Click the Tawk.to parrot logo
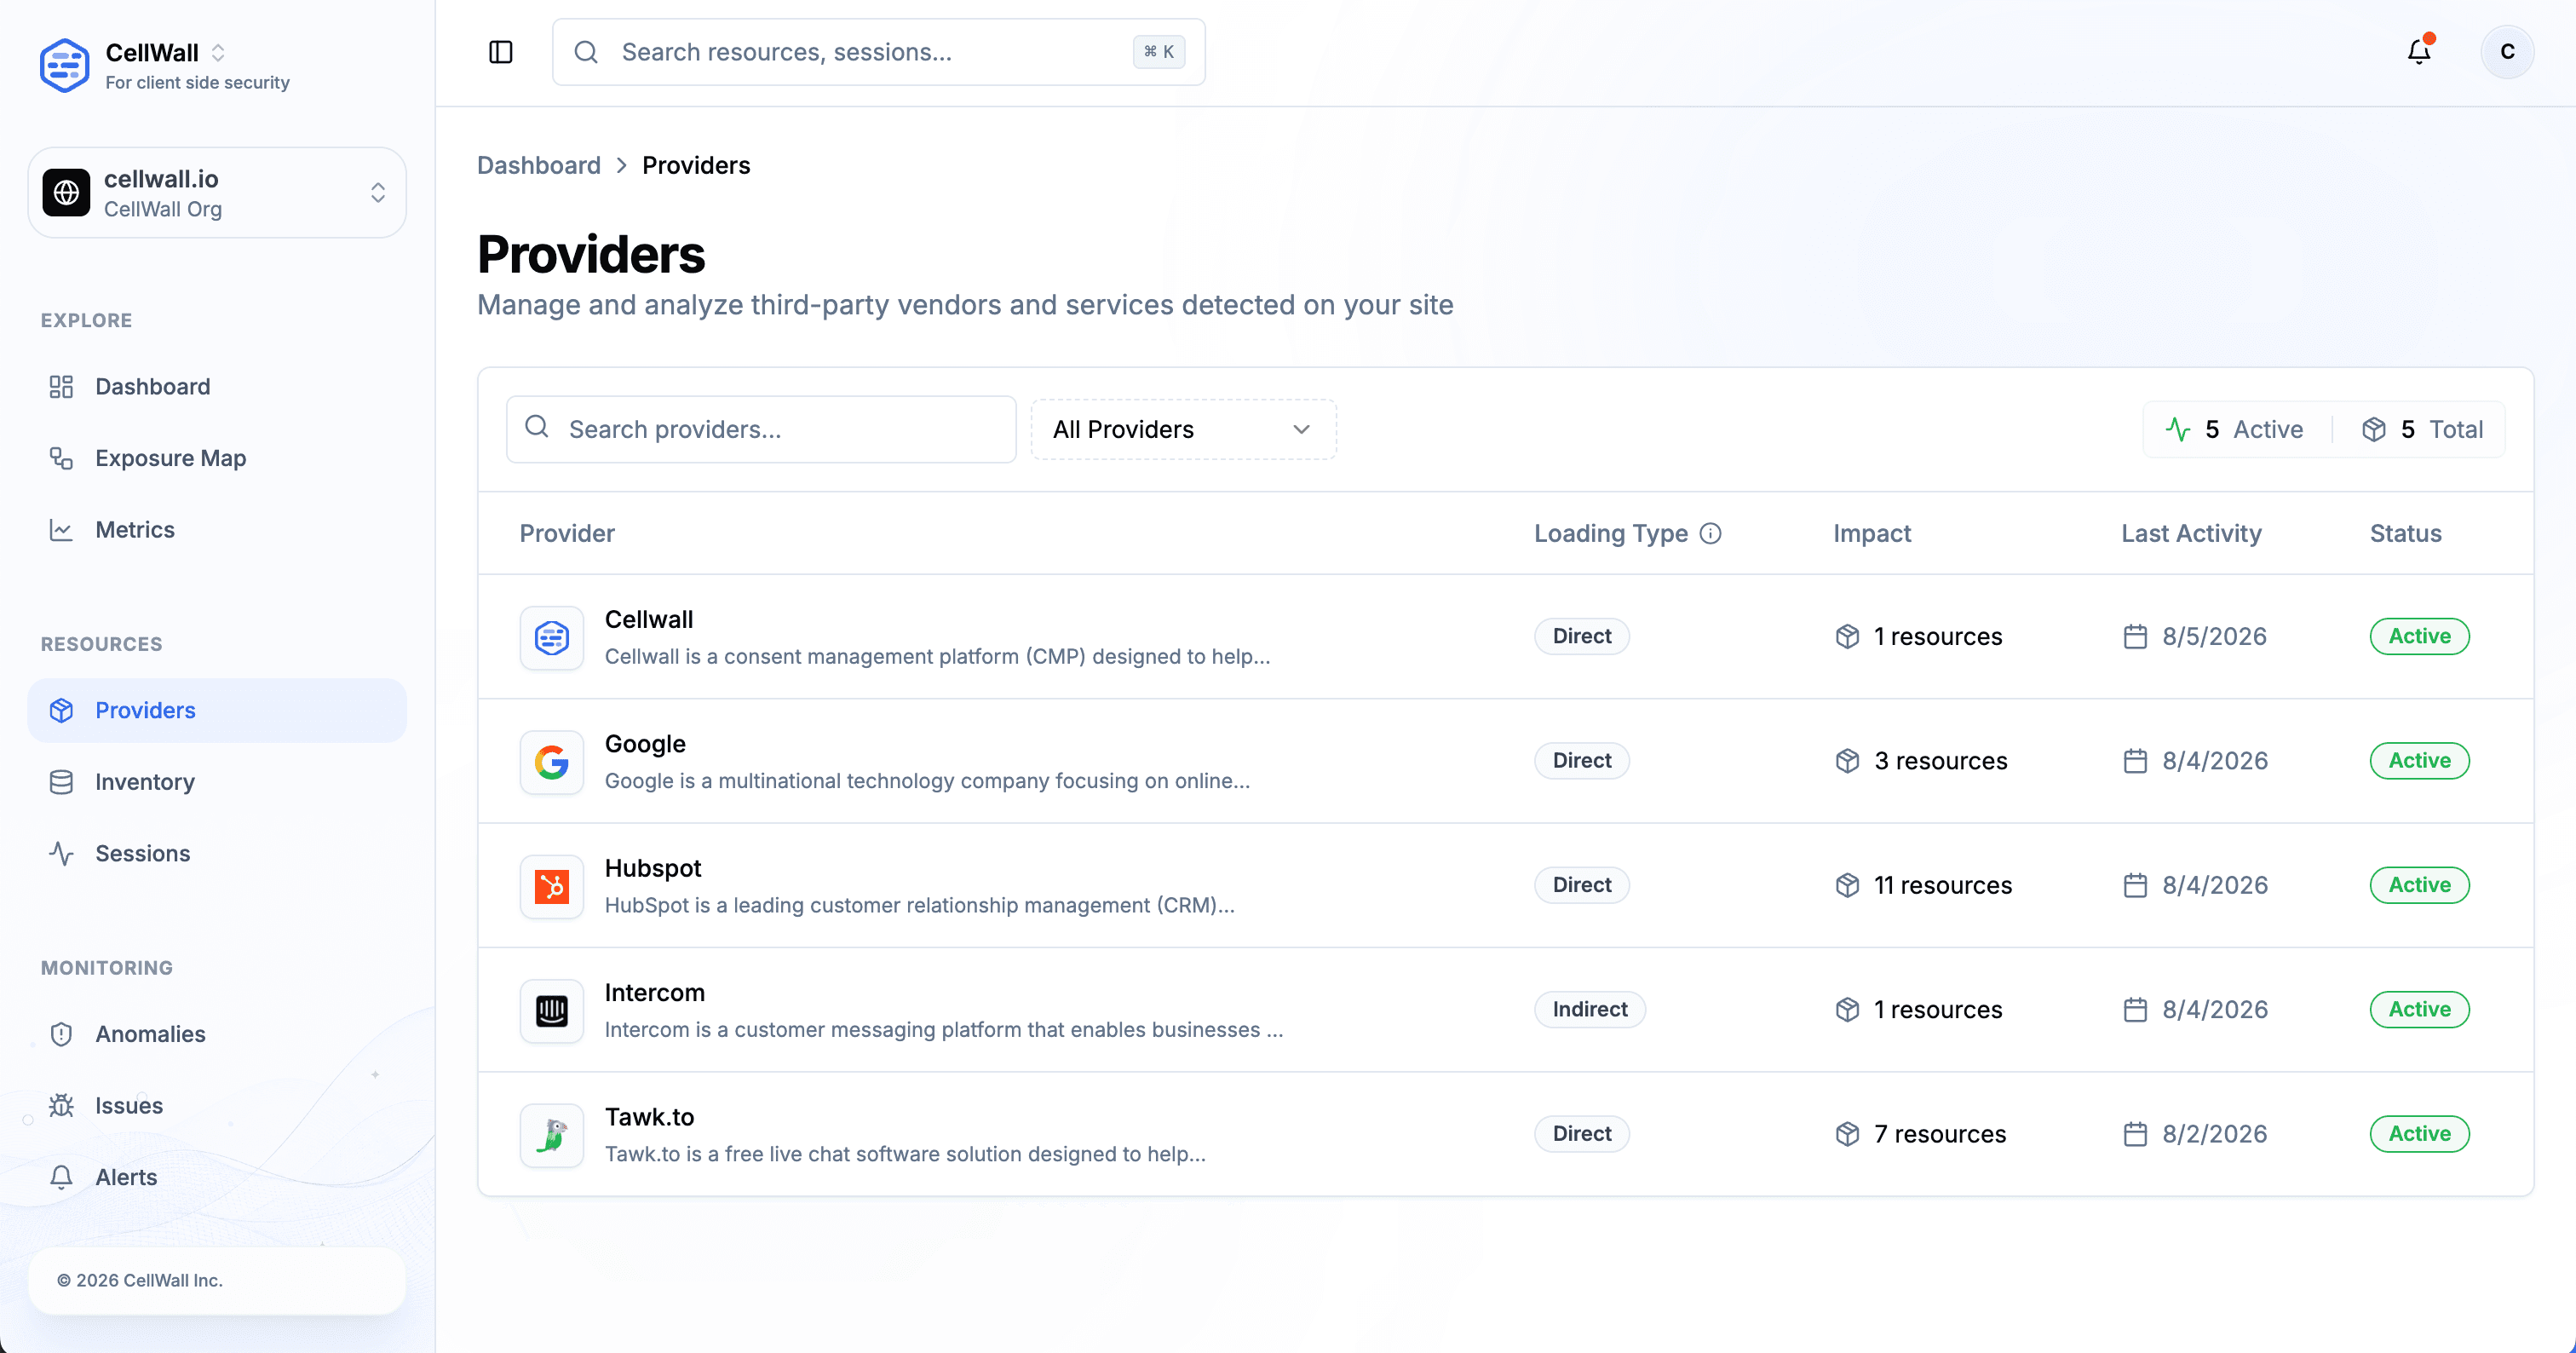The width and height of the screenshot is (2576, 1353). tap(552, 1135)
